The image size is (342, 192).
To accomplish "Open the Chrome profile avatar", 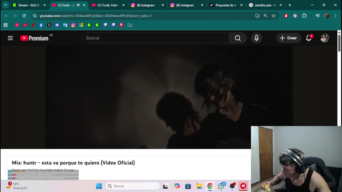I will tap(327, 16).
